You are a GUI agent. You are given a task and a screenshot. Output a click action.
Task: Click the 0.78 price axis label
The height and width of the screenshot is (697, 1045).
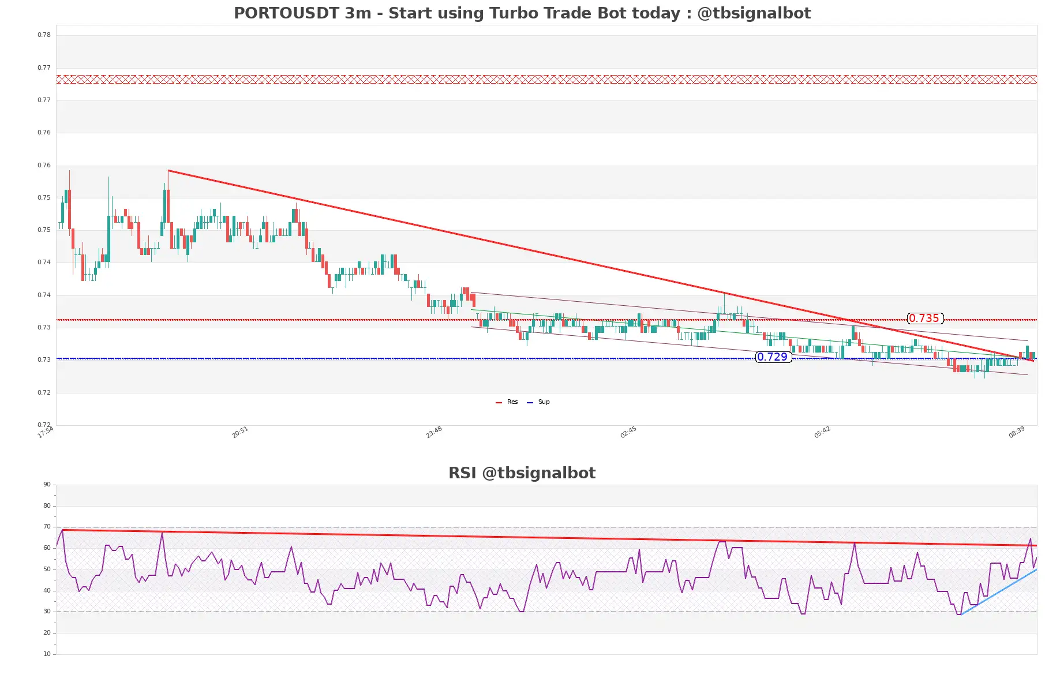[44, 35]
